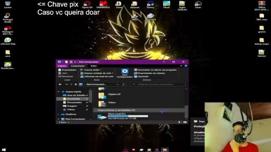Click the Explorer help question mark icon
This screenshot has width=271, height=152.
[186, 66]
